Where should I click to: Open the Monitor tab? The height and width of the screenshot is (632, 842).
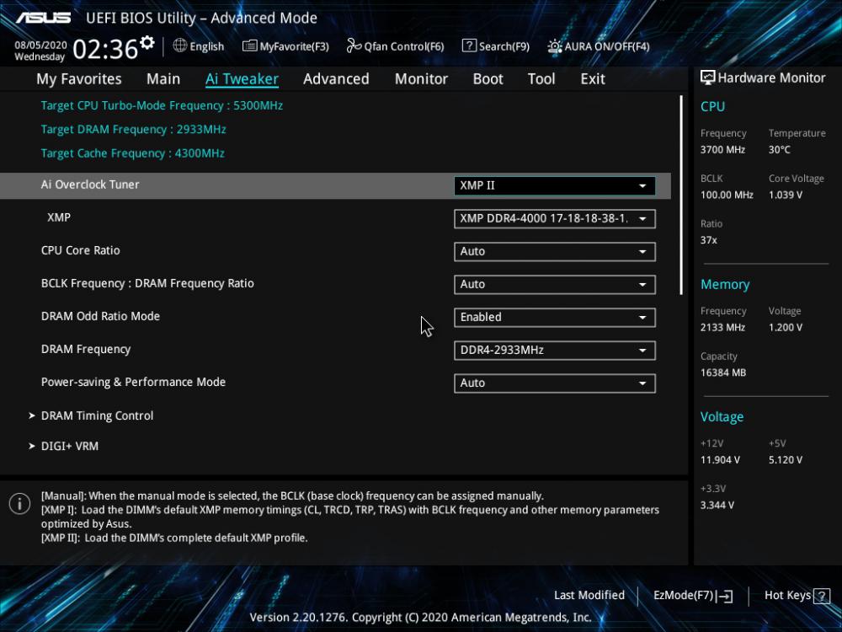[x=422, y=79]
